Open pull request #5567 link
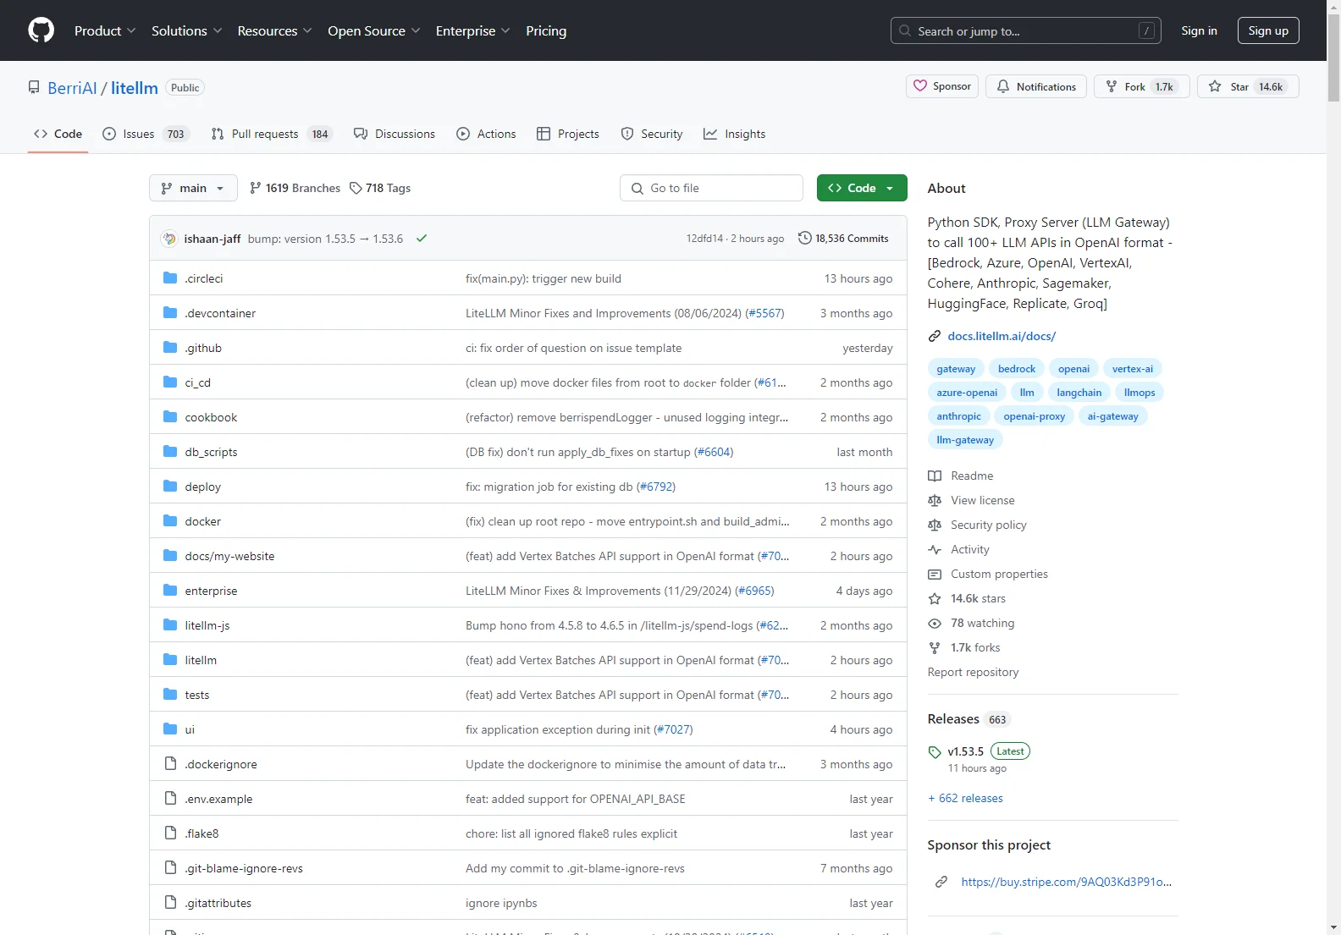Viewport: 1341px width, 935px height. [764, 313]
